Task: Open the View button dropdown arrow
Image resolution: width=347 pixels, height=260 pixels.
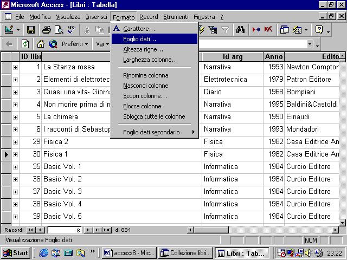Action: point(18,30)
